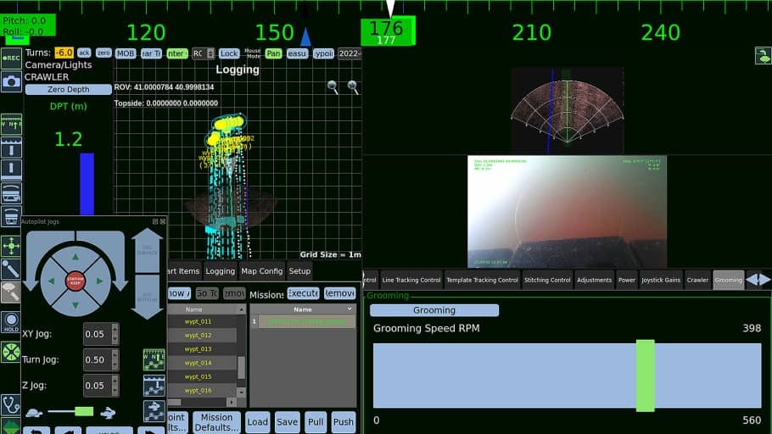Toggle the Waypoint mouse mode button
Screen dimensions: 772x434
click(323, 53)
